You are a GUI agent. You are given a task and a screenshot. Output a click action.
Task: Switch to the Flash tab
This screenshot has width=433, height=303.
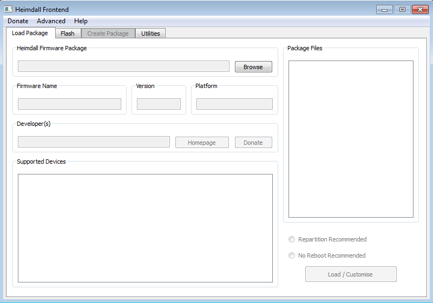pyautogui.click(x=68, y=33)
